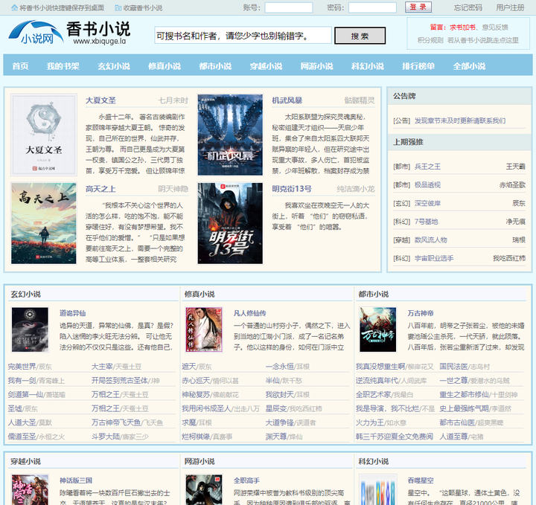This screenshot has width=536, height=505.
Task: Focus the 密码 password input field
Action: (372, 7)
